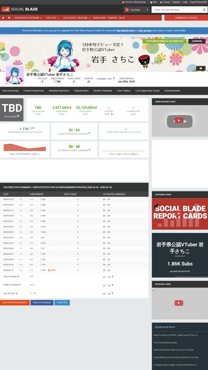This screenshot has width=208, height=370.
Task: Click the search magnifier icon
Action: [x=204, y=10]
